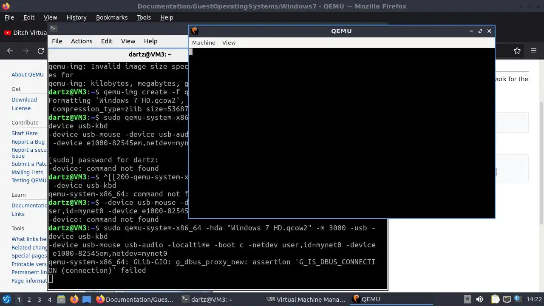Open the Machine menu in QEMU window
Image resolution: width=544 pixels, height=306 pixels.
(204, 42)
